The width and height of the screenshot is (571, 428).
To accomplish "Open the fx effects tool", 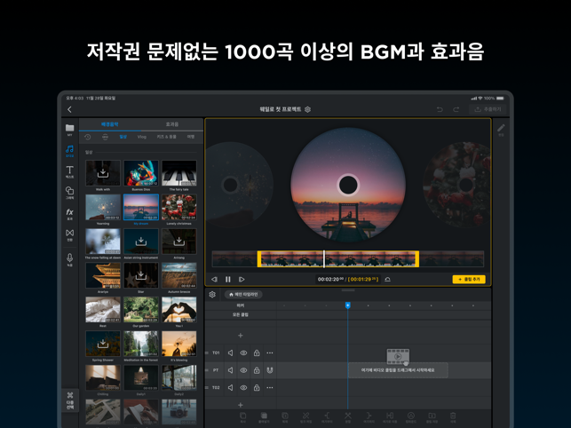I will (x=69, y=214).
